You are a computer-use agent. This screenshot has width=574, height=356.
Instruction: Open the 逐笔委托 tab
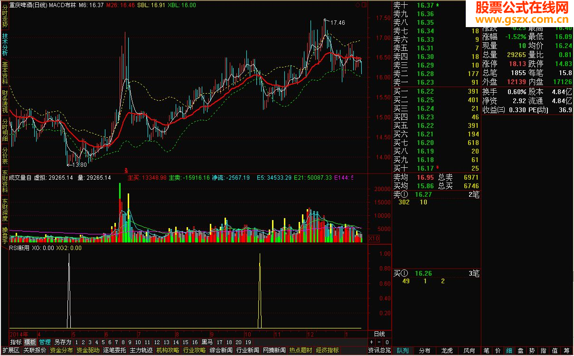(114, 350)
